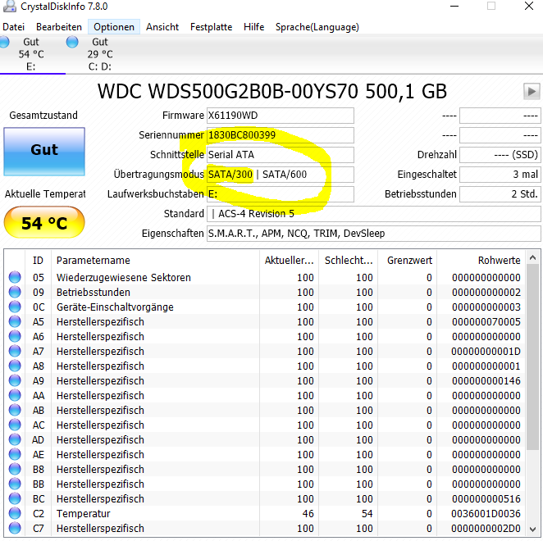
Task: Click status icon of row C2 Temperatur
Action: (15, 514)
